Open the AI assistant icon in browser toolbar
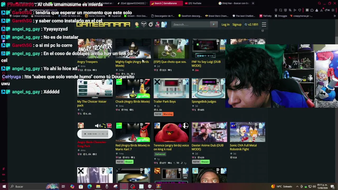Screen dimensions: 338x190 tap(327, 10)
